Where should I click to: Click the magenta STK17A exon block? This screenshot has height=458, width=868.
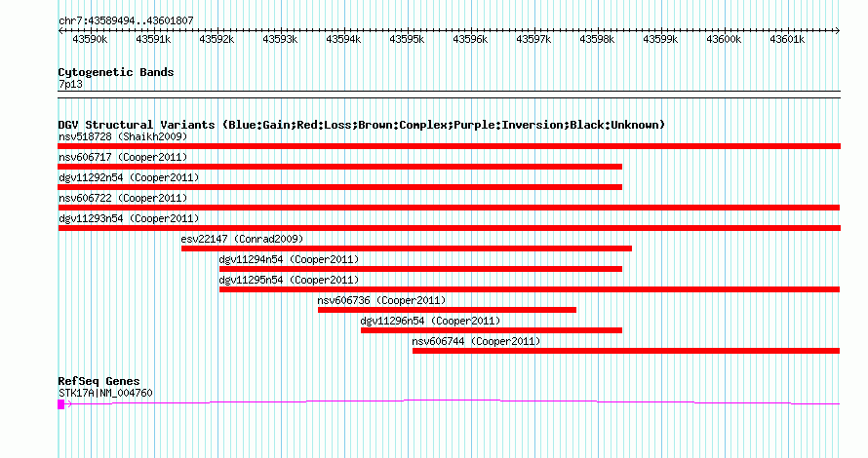60,404
